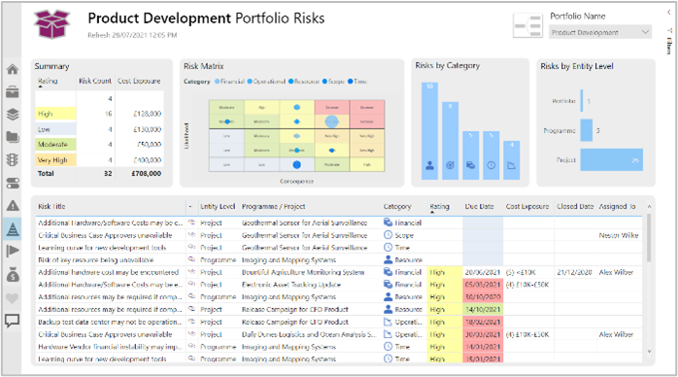Click the 21/12/2020 closed date cell
The height and width of the screenshot is (377, 678).
click(x=574, y=272)
